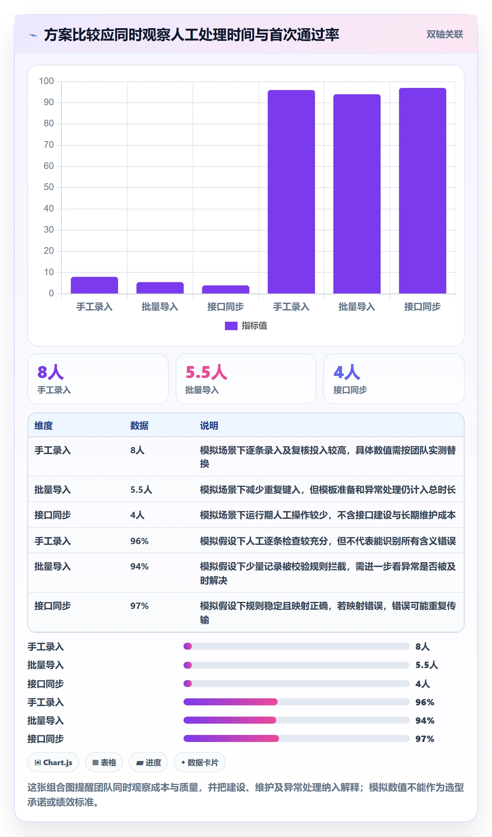Screen dimensions: 492x837
Task: Click the diamond icon in the 数据卡片 chip
Action: pyautogui.click(x=183, y=762)
